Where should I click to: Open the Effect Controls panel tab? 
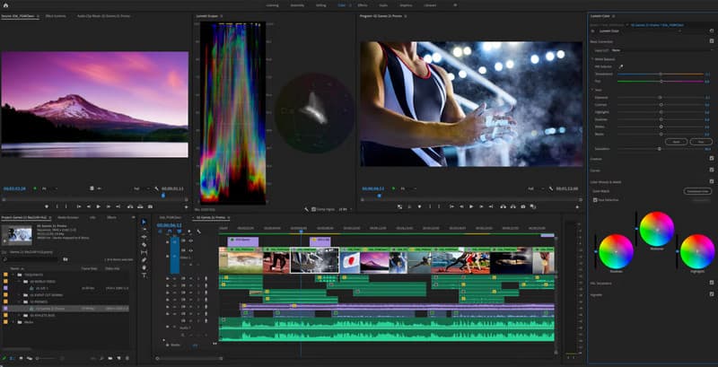(x=54, y=16)
